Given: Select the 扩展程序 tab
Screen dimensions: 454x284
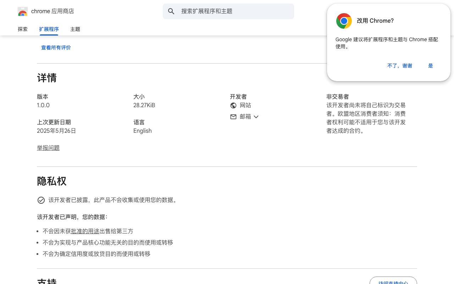Looking at the screenshot, I should 49,29.
